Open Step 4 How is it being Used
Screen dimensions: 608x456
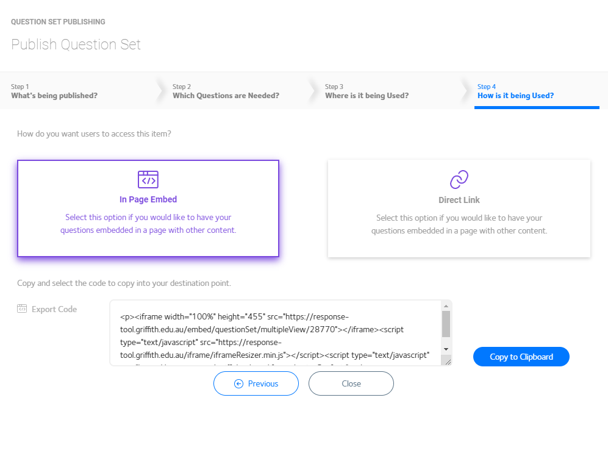point(515,91)
